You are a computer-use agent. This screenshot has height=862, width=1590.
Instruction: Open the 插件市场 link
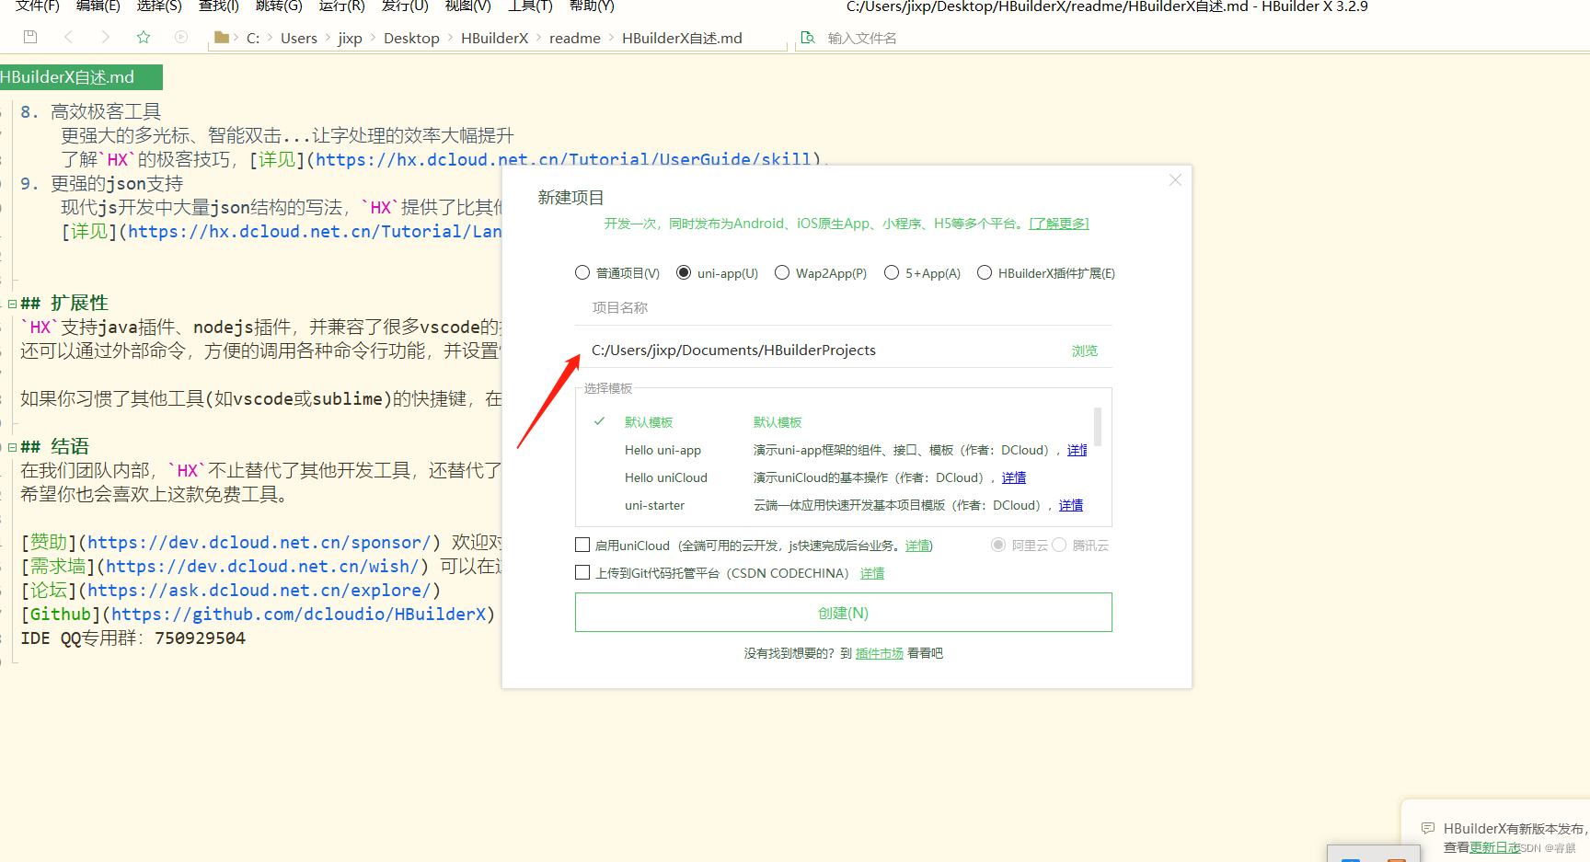point(880,653)
